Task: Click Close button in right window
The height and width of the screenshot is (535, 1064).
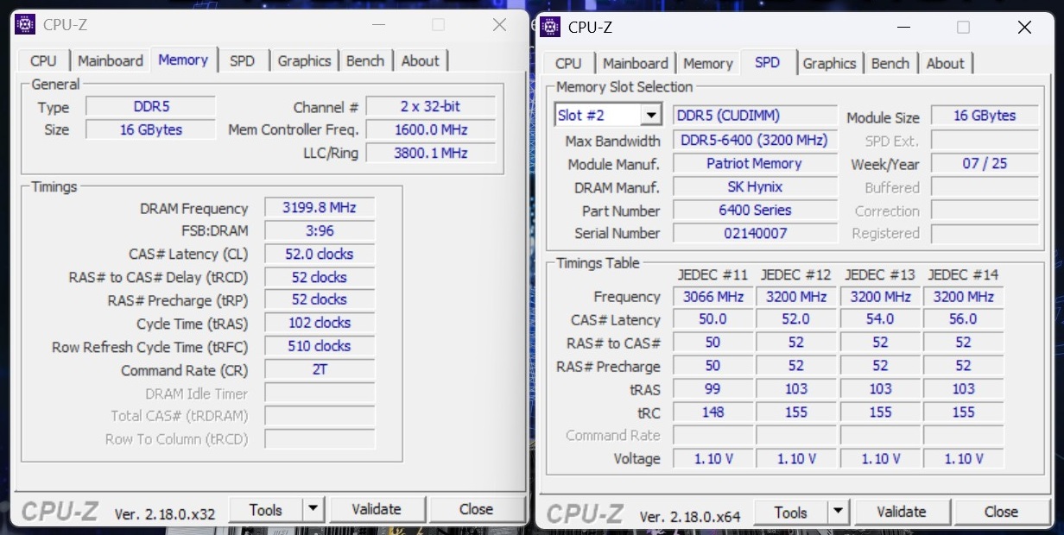Action: 1000,512
